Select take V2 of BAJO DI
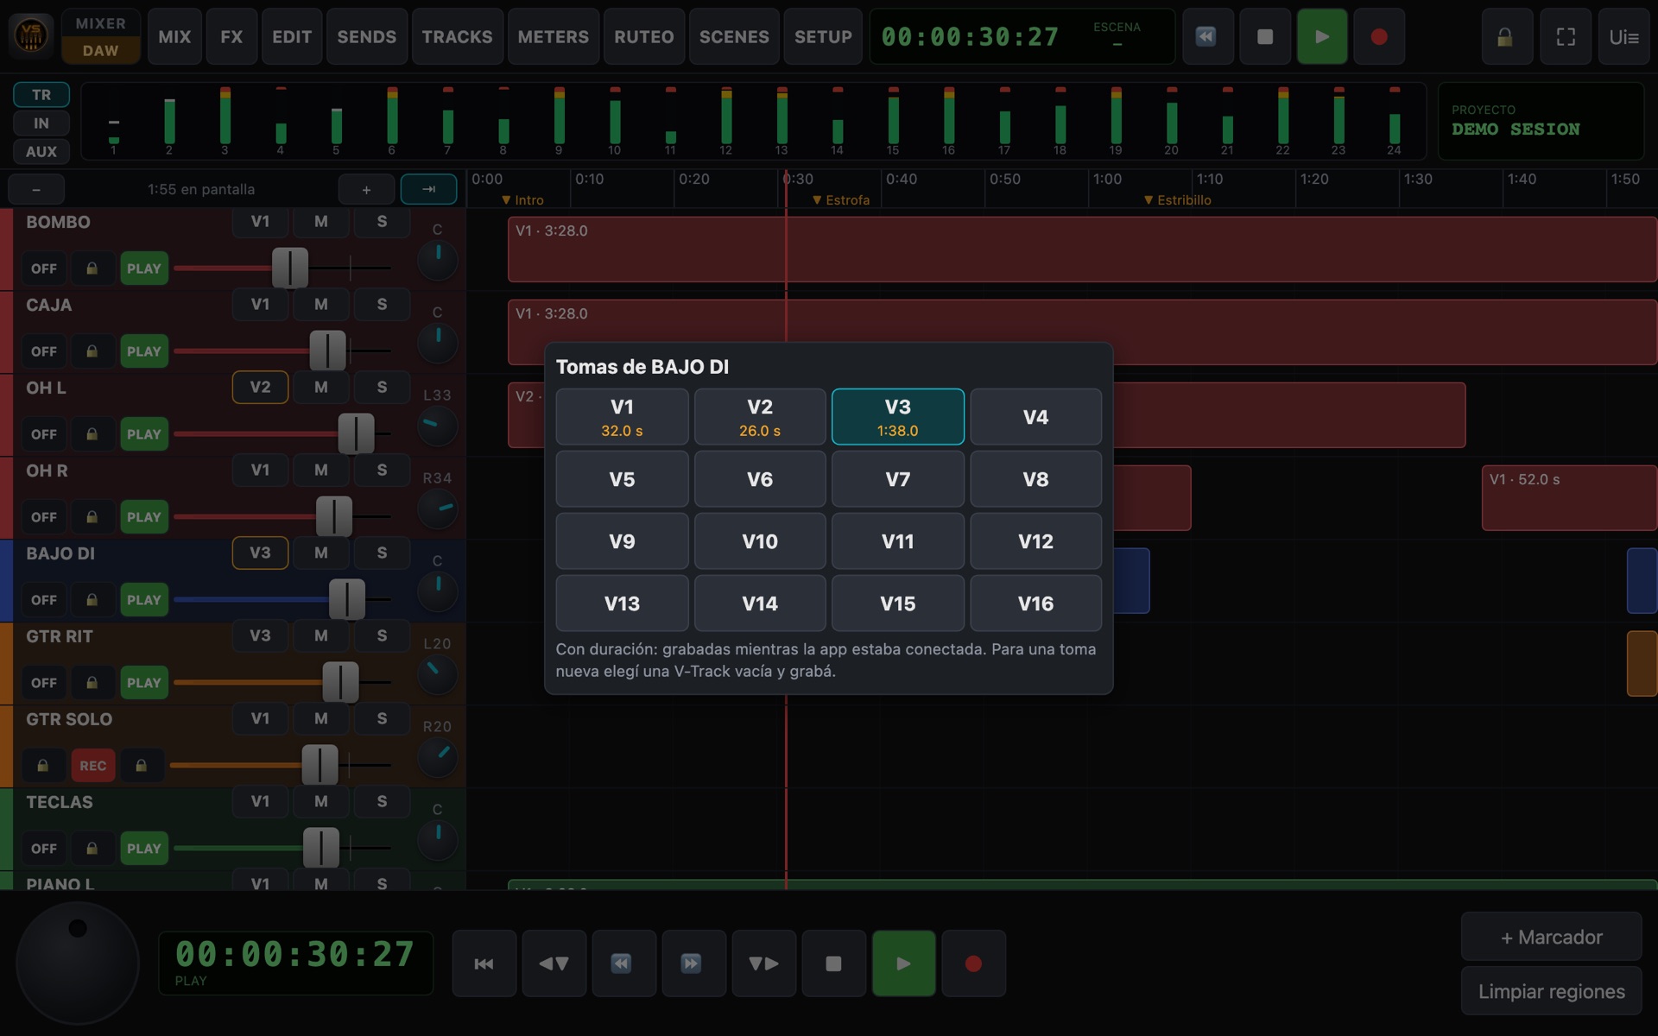 (x=760, y=417)
